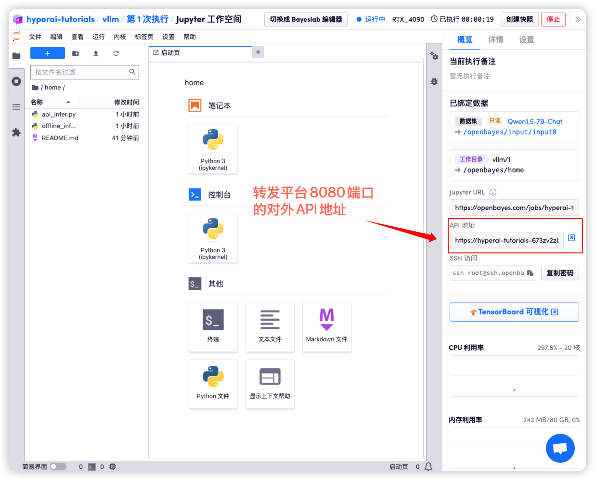Refresh the file list
The width and height of the screenshot is (595, 480).
(x=116, y=53)
